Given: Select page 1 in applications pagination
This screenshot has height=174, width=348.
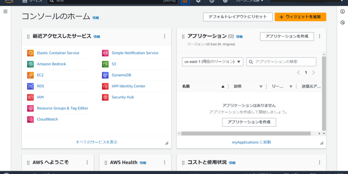Looking at the screenshot, I should [306, 73].
